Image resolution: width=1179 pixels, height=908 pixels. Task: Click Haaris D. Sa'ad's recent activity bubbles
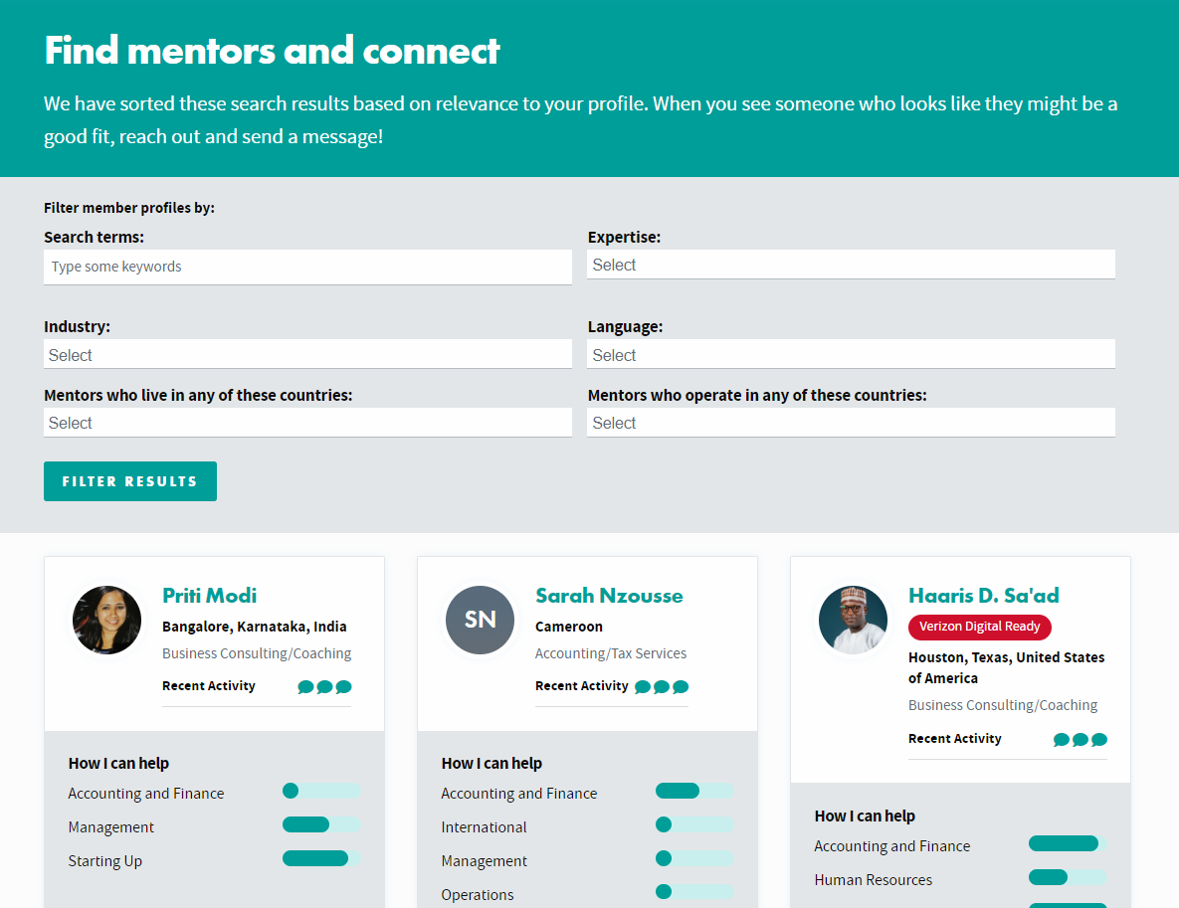1081,740
